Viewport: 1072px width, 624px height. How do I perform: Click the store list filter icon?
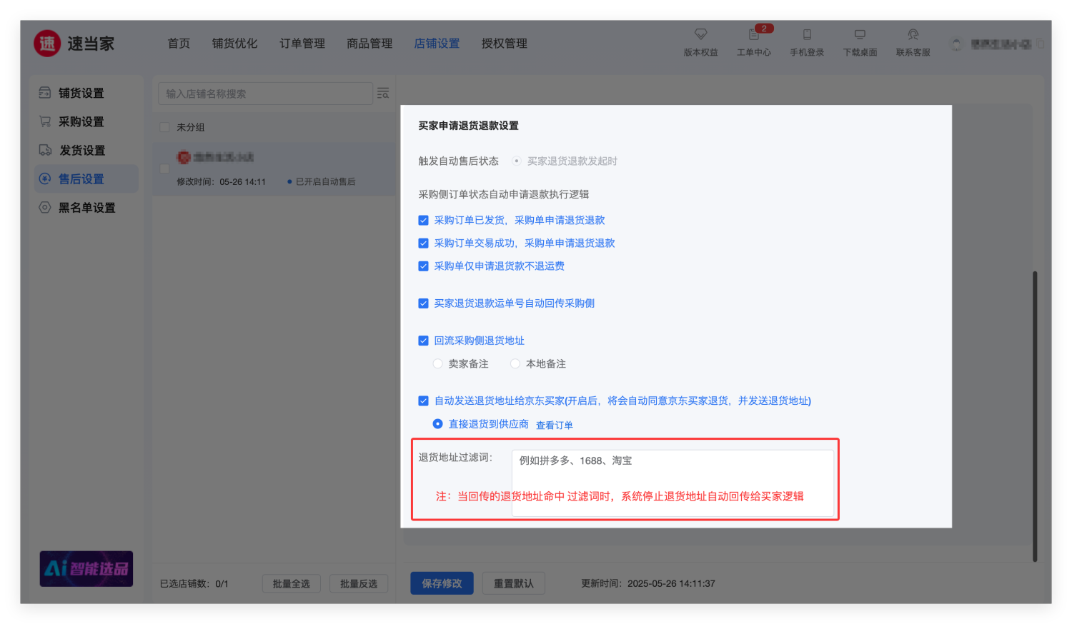[383, 94]
